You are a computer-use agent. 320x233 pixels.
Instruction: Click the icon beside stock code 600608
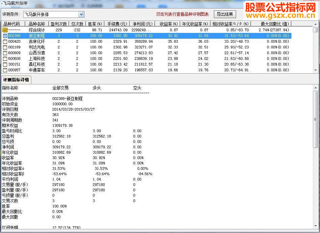[x=5, y=59]
